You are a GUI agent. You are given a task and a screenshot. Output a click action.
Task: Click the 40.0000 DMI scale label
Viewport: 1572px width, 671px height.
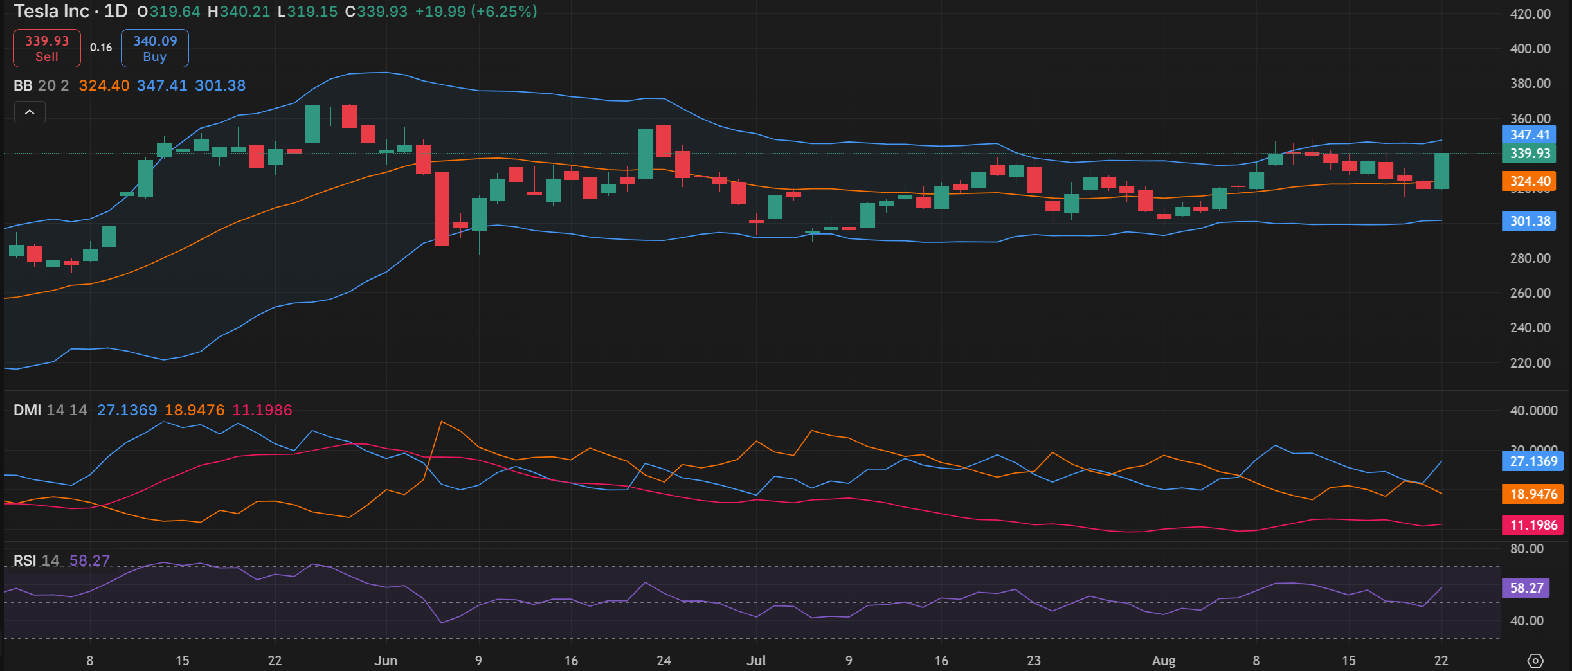[1533, 411]
